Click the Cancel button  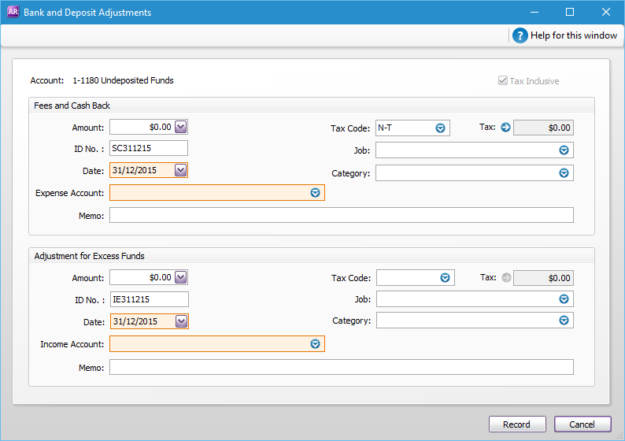click(x=582, y=424)
